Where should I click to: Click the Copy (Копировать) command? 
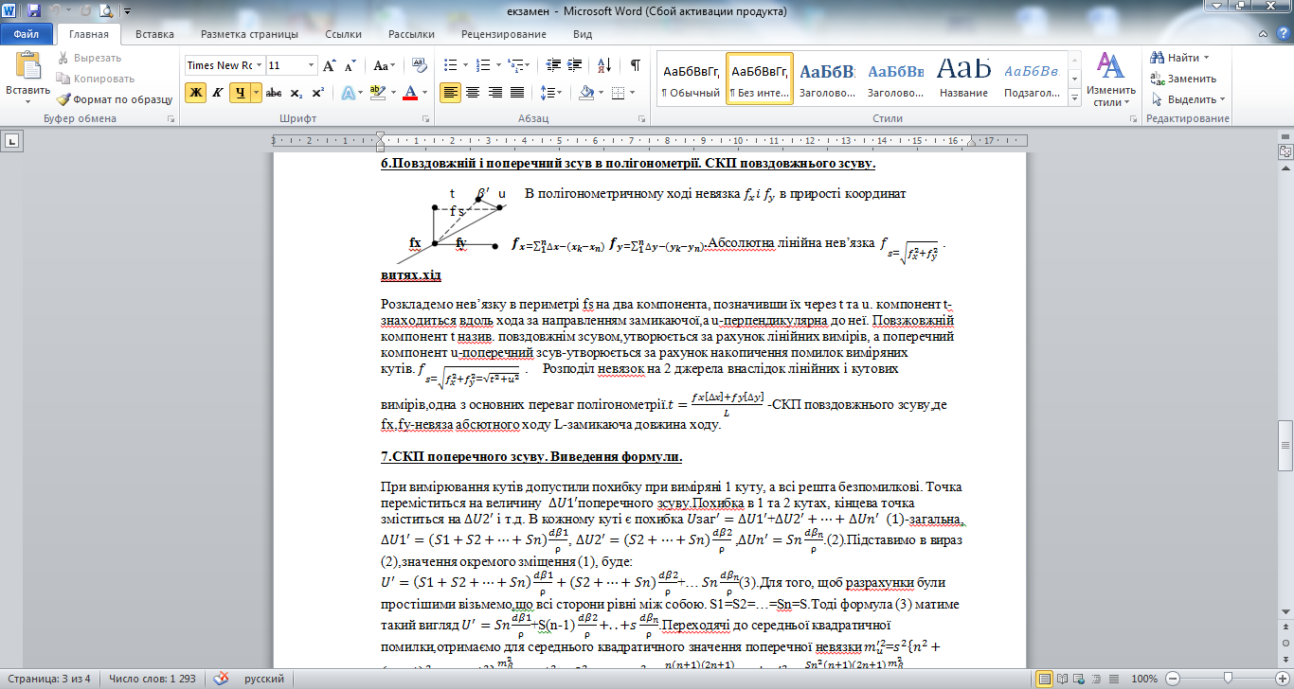(x=96, y=79)
